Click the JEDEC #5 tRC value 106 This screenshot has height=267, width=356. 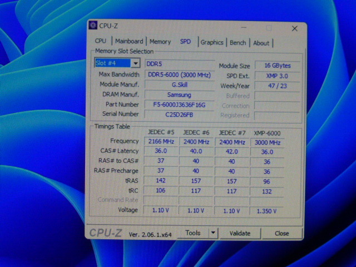pyautogui.click(x=161, y=190)
